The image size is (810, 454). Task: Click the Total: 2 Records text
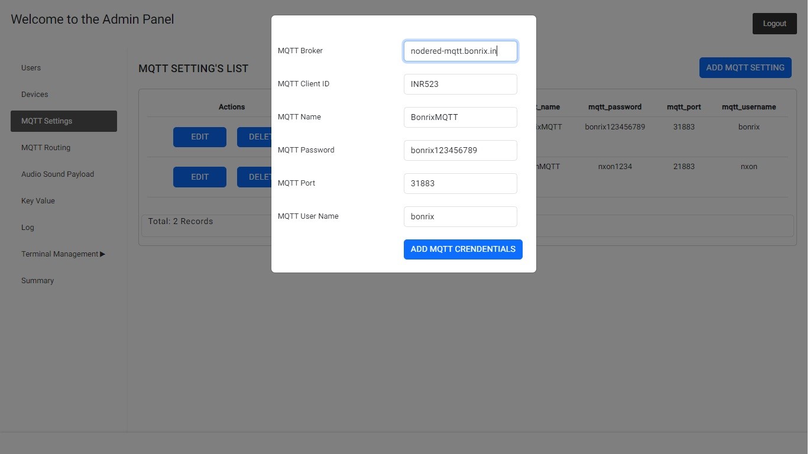(180, 221)
